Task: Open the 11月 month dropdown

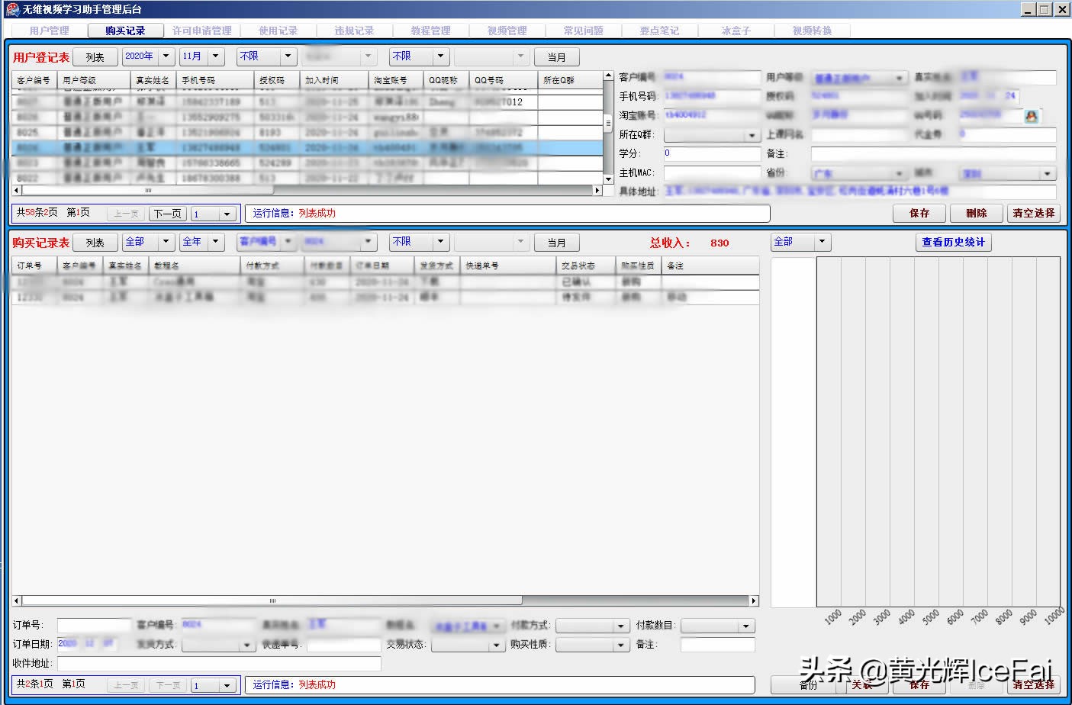Action: [216, 56]
